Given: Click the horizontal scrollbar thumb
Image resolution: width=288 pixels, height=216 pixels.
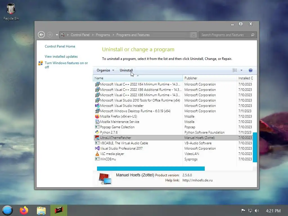Looking at the screenshot, I should (x=151, y=169).
